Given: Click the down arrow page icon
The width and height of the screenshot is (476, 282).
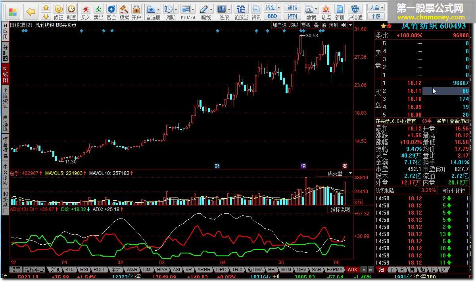Looking at the screenshot, I should coord(46,16).
